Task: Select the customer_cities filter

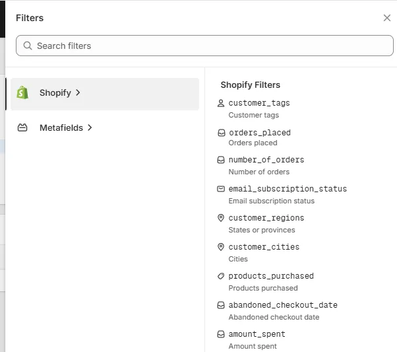Action: coord(264,247)
